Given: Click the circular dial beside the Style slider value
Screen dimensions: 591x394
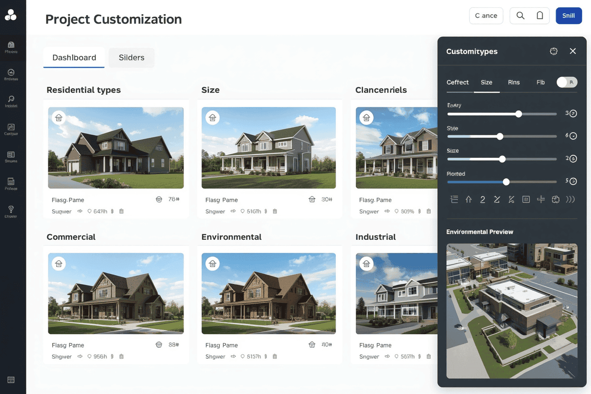Looking at the screenshot, I should 573,136.
